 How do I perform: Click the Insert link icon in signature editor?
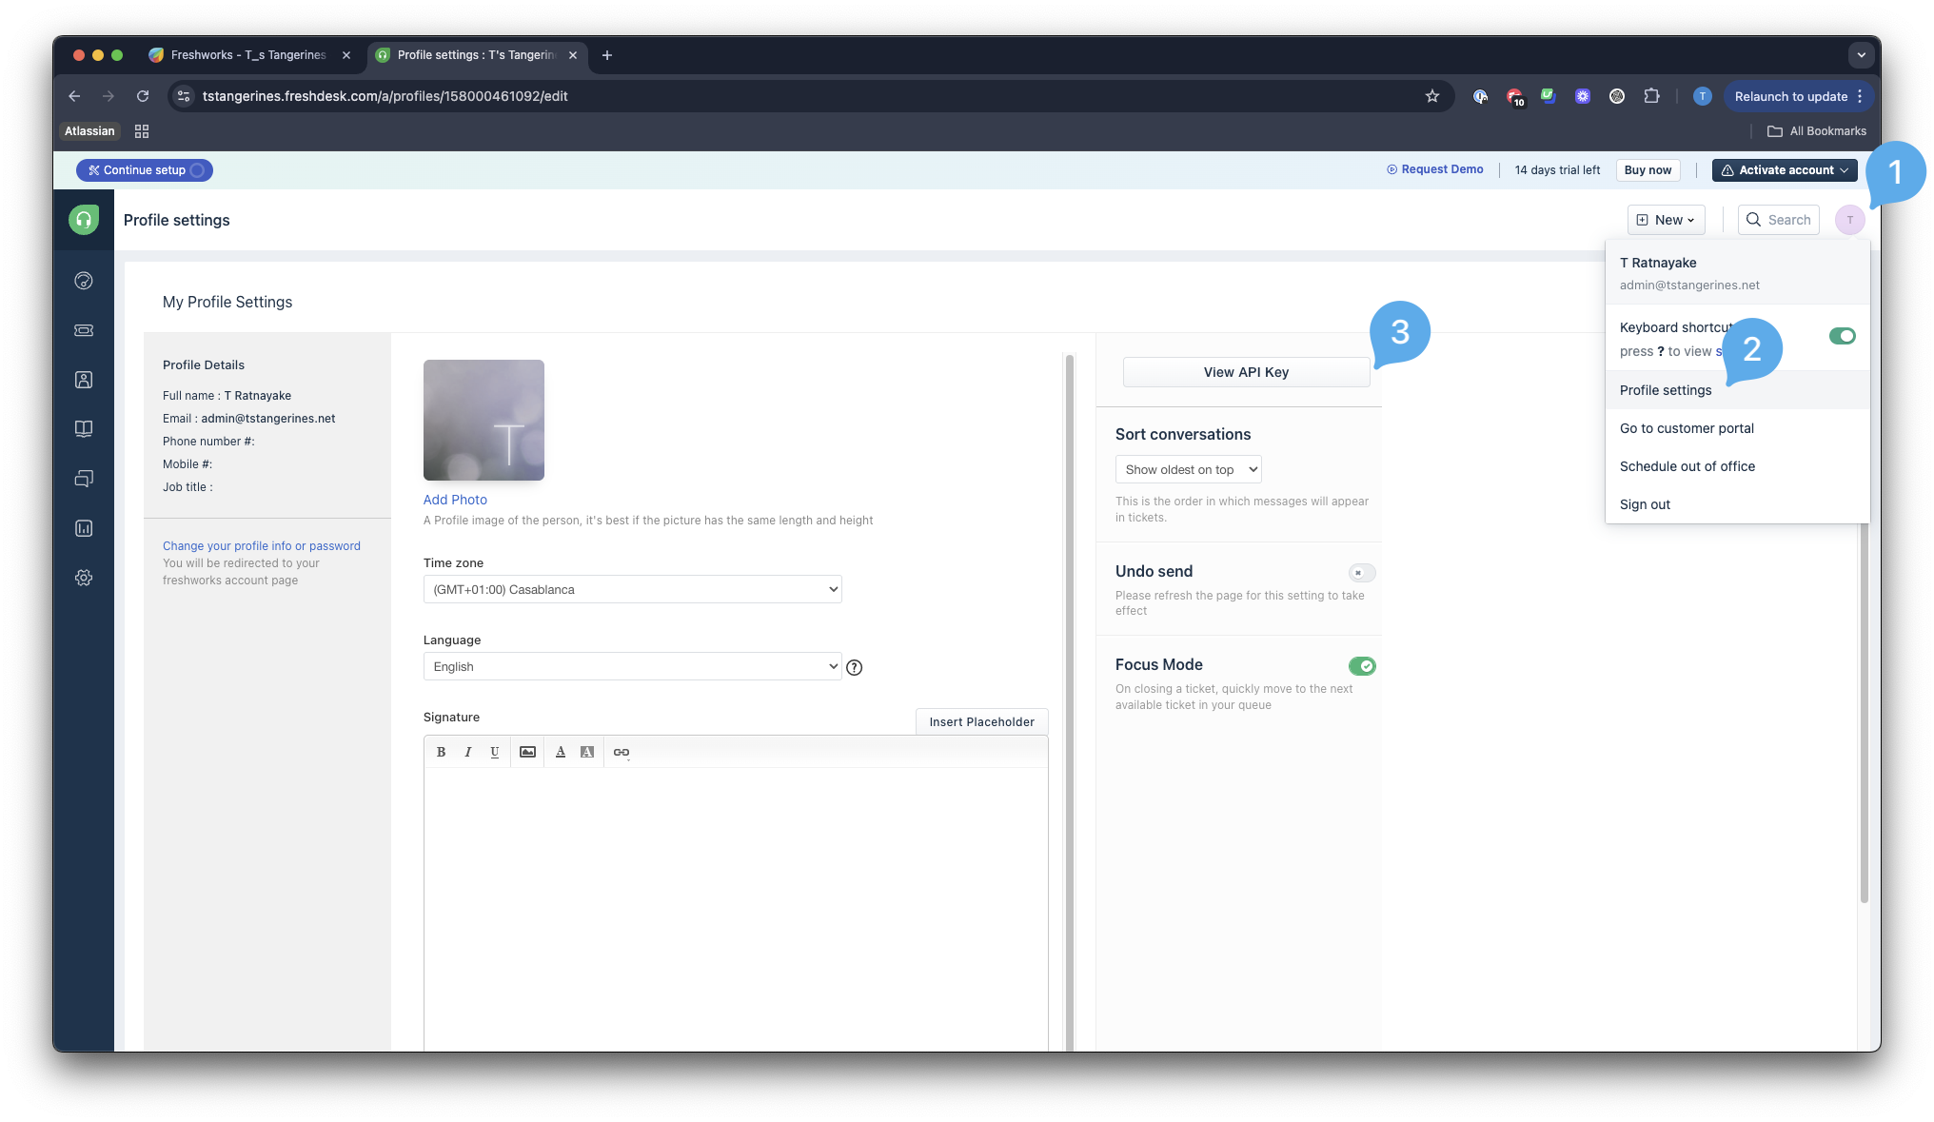point(622,752)
